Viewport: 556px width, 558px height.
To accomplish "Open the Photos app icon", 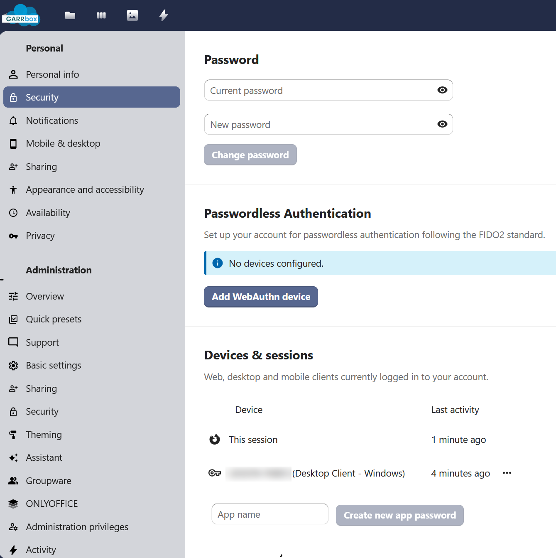I will click(x=132, y=15).
